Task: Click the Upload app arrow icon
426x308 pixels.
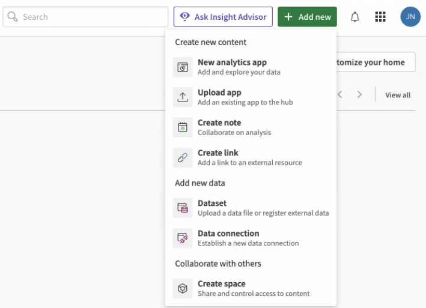Action: 183,97
